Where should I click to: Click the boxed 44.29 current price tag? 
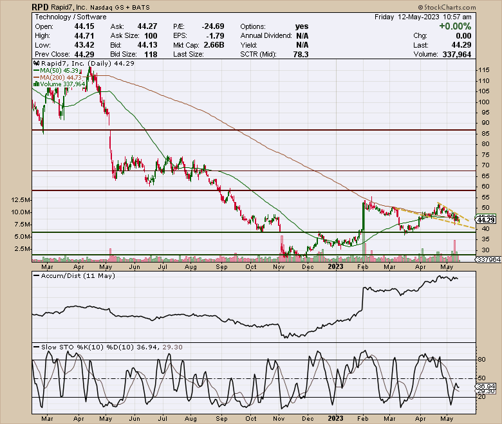click(486, 220)
